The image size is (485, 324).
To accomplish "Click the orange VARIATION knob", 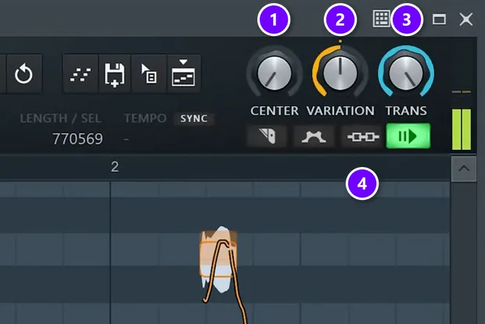I will pyautogui.click(x=340, y=73).
